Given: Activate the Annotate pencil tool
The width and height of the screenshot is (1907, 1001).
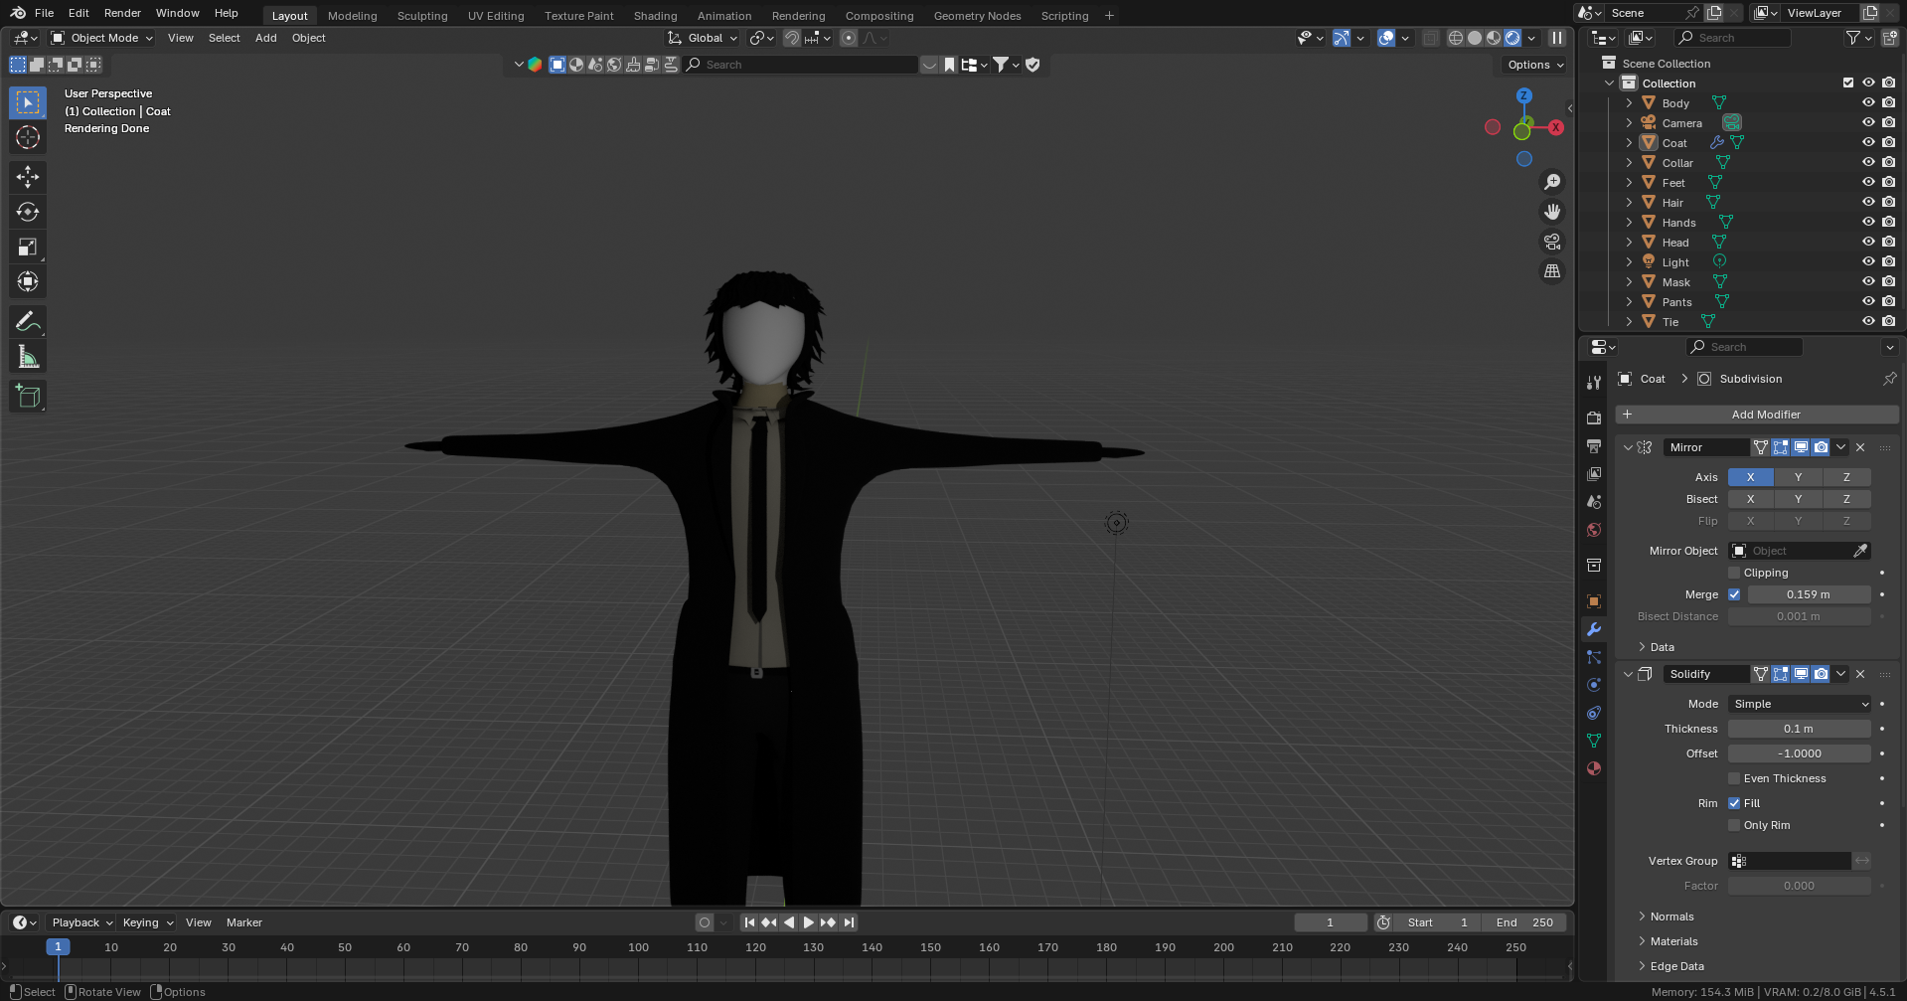Looking at the screenshot, I should [28, 321].
